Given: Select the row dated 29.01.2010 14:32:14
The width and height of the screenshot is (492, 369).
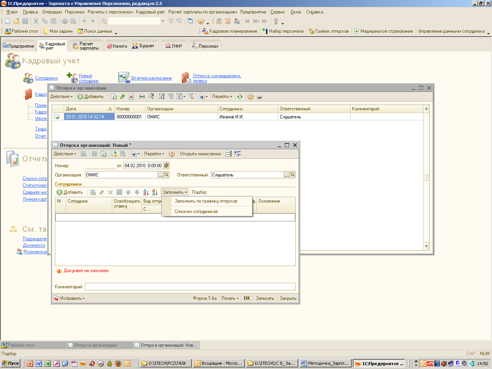Looking at the screenshot, I should coord(238,117).
